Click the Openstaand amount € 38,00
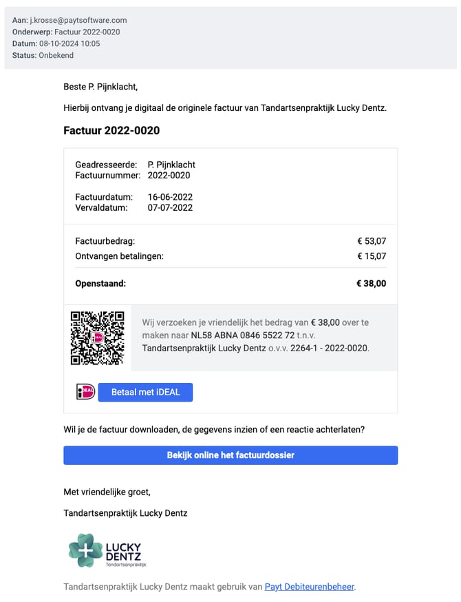461x602 pixels. pyautogui.click(x=372, y=283)
